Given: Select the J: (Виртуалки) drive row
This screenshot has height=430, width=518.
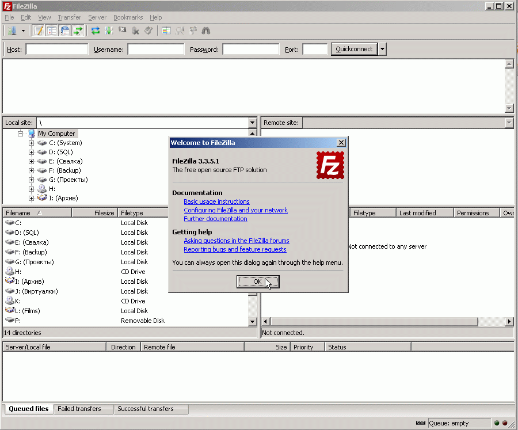Looking at the screenshot, I should tap(125, 291).
